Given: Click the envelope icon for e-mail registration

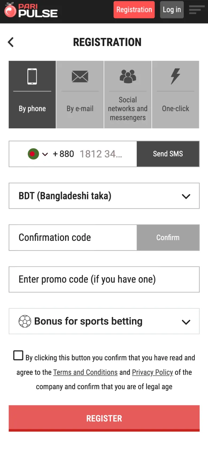Looking at the screenshot, I should click(80, 76).
